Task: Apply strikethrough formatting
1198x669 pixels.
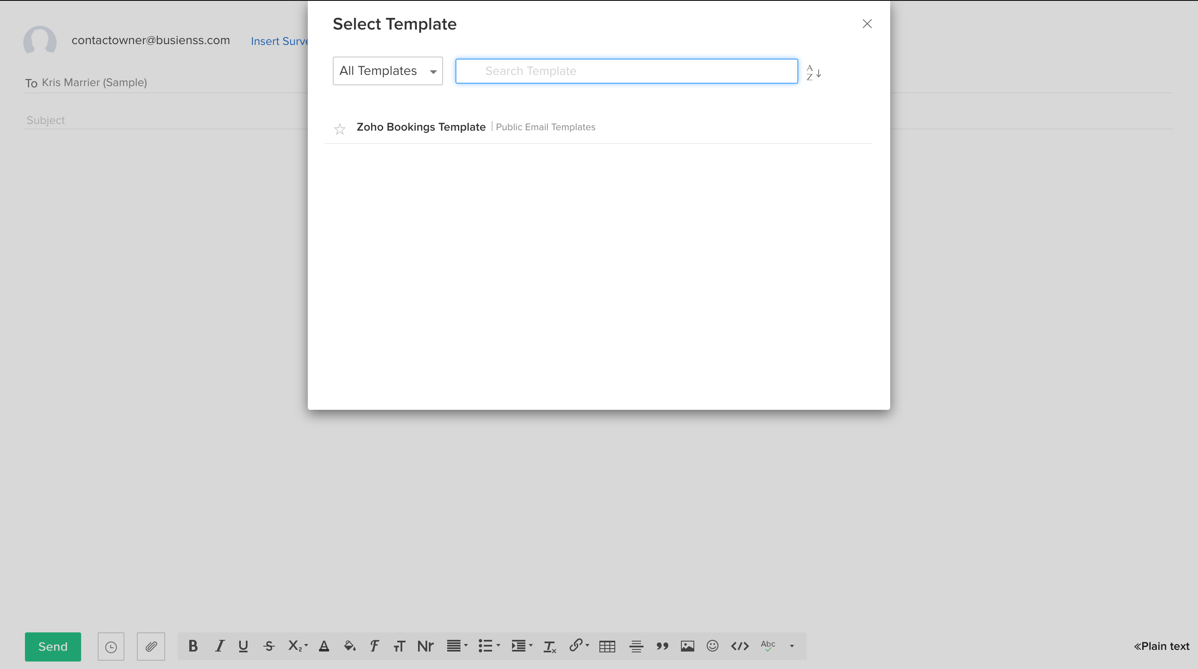Action: coord(269,646)
